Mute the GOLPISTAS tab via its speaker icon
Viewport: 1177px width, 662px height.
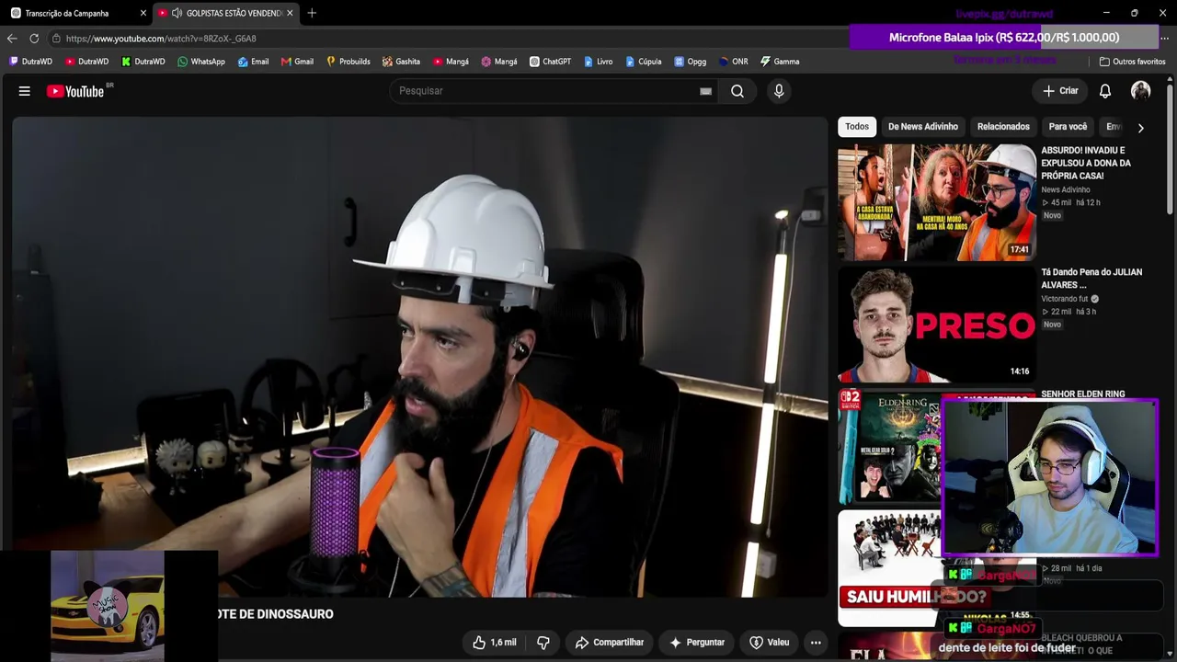coord(177,13)
